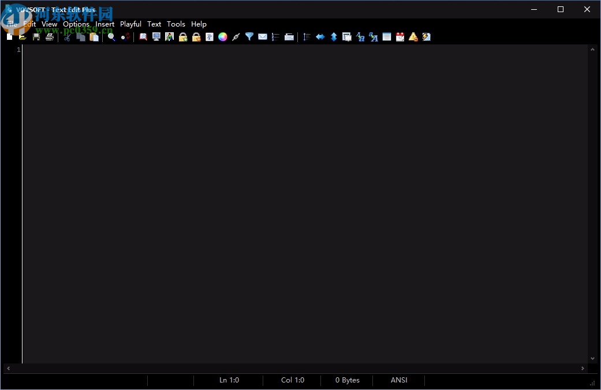This screenshot has width=601, height=390.
Task: Convert text to lowercase
Action: (360, 36)
